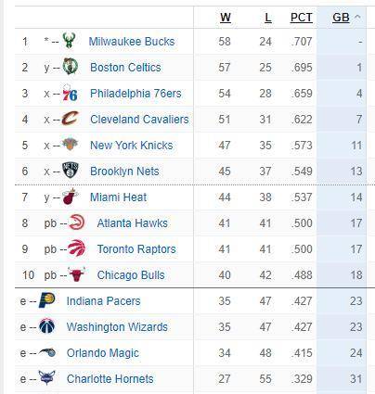Screen dimensions: 375x394
Task: Sort standings by the W column header
Action: [x=226, y=18]
